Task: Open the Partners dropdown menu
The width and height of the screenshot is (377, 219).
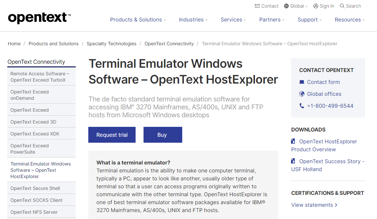Action: (272, 20)
